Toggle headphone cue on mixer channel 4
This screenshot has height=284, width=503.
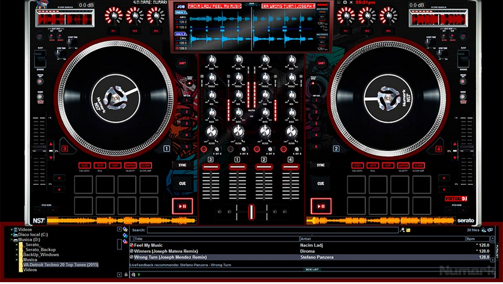click(x=283, y=149)
